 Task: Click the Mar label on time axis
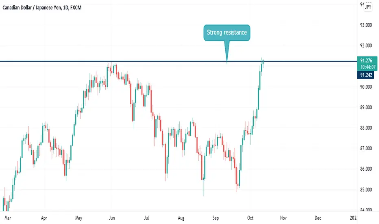pyautogui.click(x=8, y=218)
